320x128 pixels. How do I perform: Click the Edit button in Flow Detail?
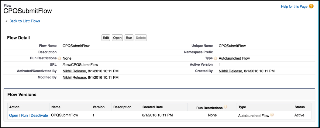point(106,38)
